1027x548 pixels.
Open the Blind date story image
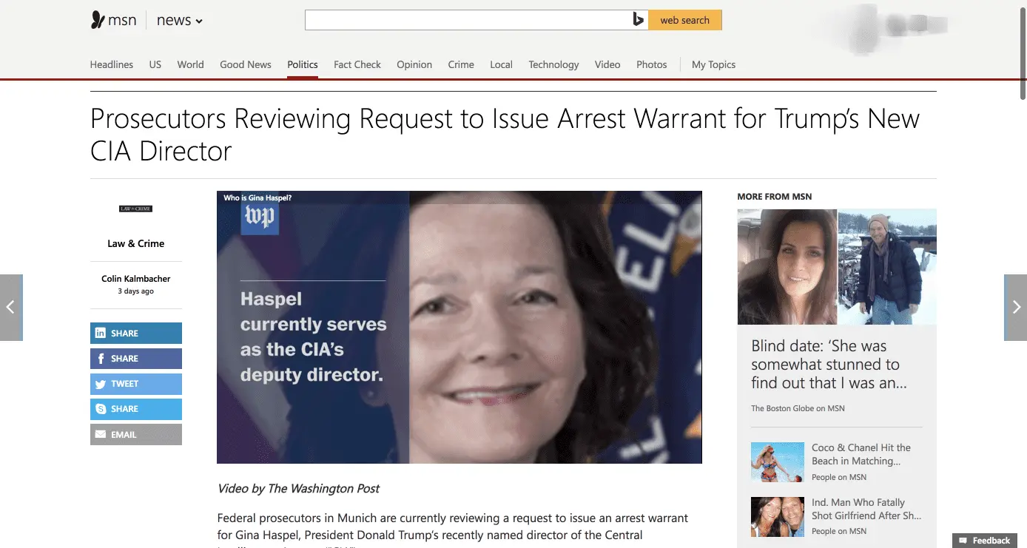pos(837,267)
